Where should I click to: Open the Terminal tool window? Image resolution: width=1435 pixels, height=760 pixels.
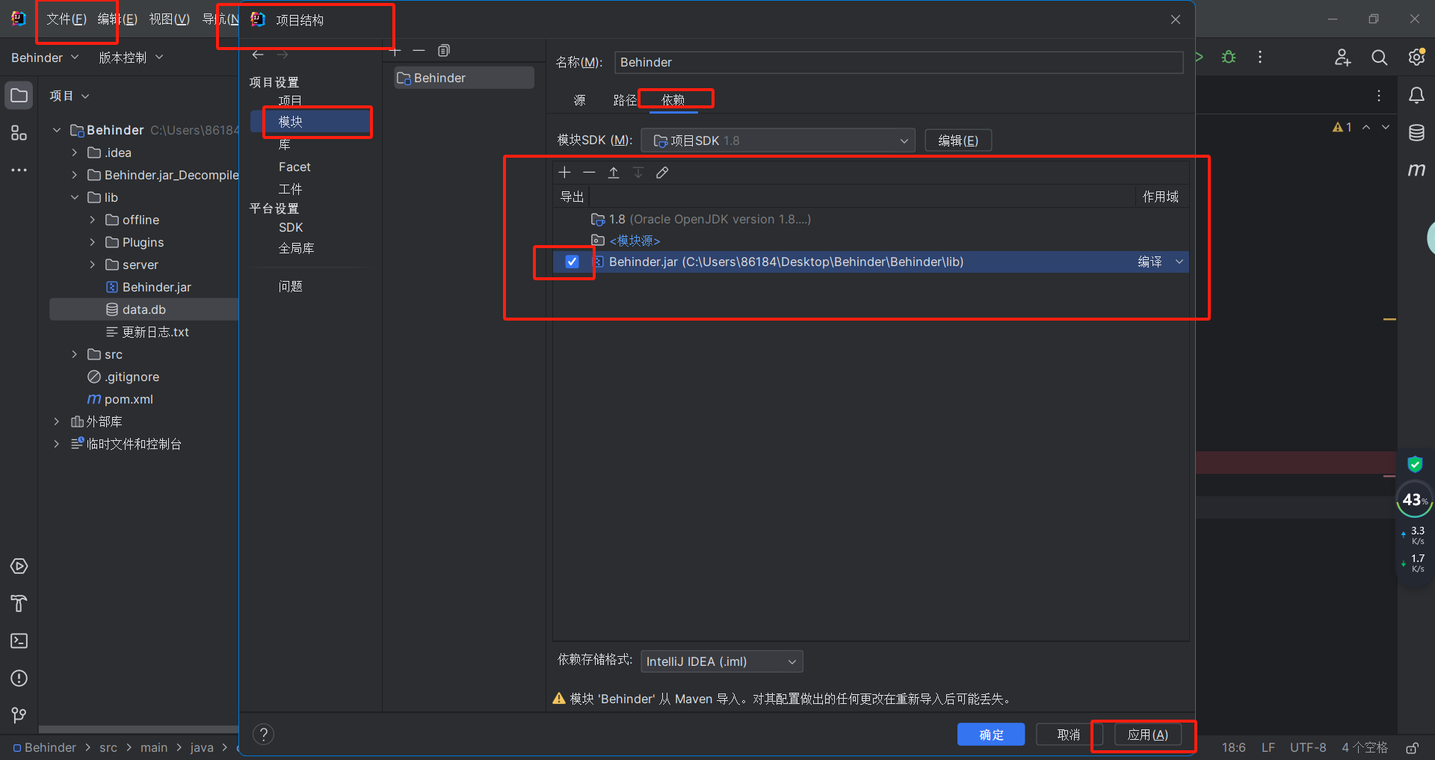pos(19,641)
